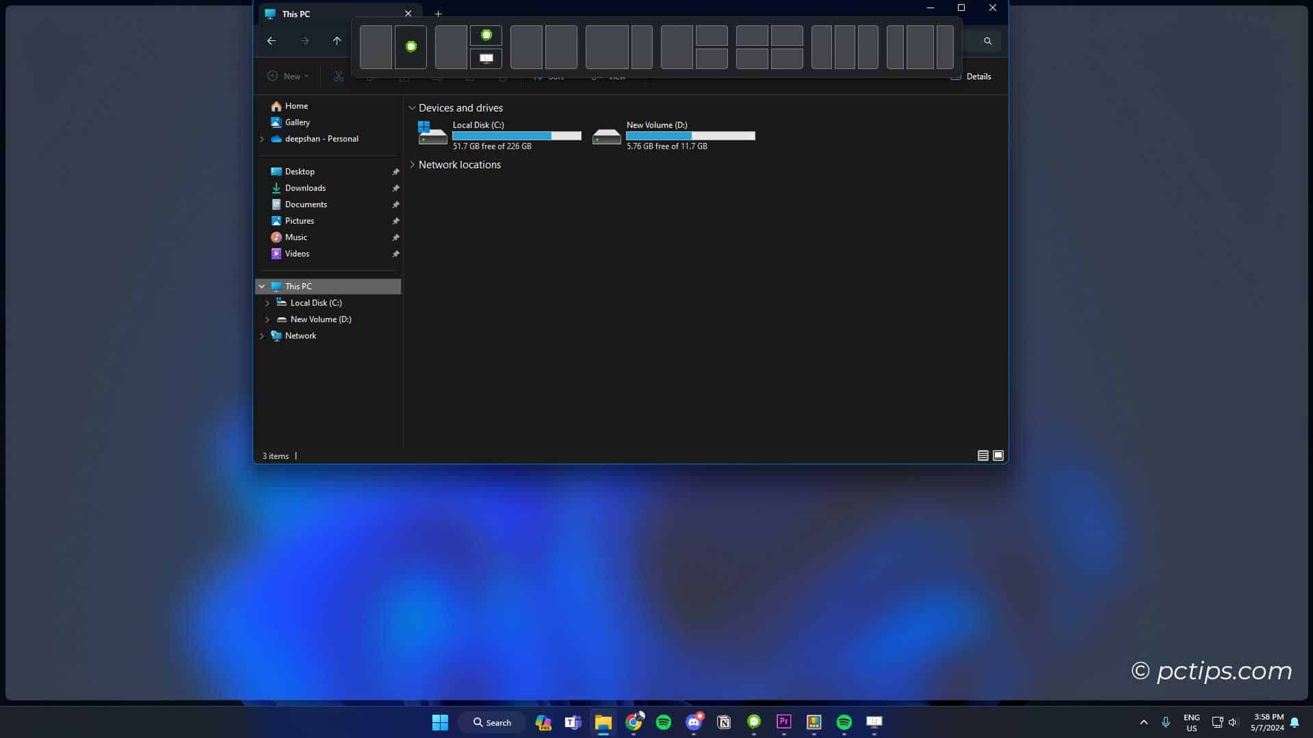The width and height of the screenshot is (1313, 738).
Task: Open Spotify from the taskbar
Action: click(x=664, y=722)
